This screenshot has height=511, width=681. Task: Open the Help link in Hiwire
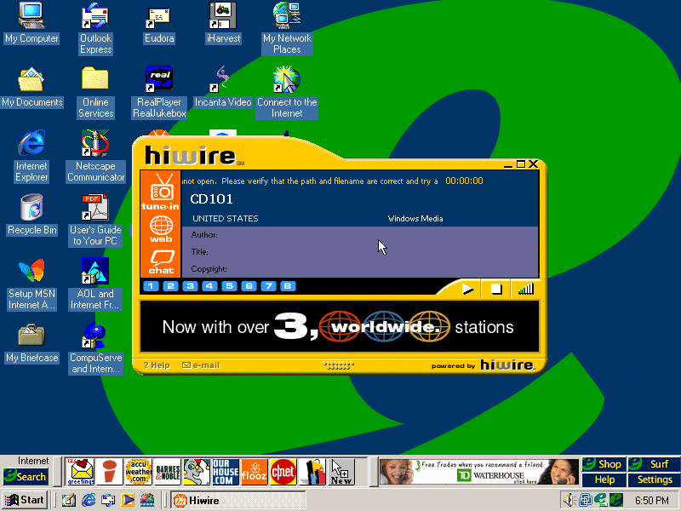pos(157,365)
